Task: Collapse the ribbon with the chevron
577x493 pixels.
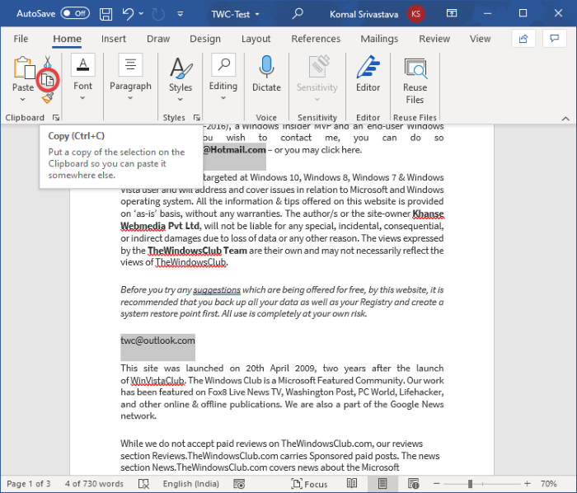Action: tap(565, 118)
